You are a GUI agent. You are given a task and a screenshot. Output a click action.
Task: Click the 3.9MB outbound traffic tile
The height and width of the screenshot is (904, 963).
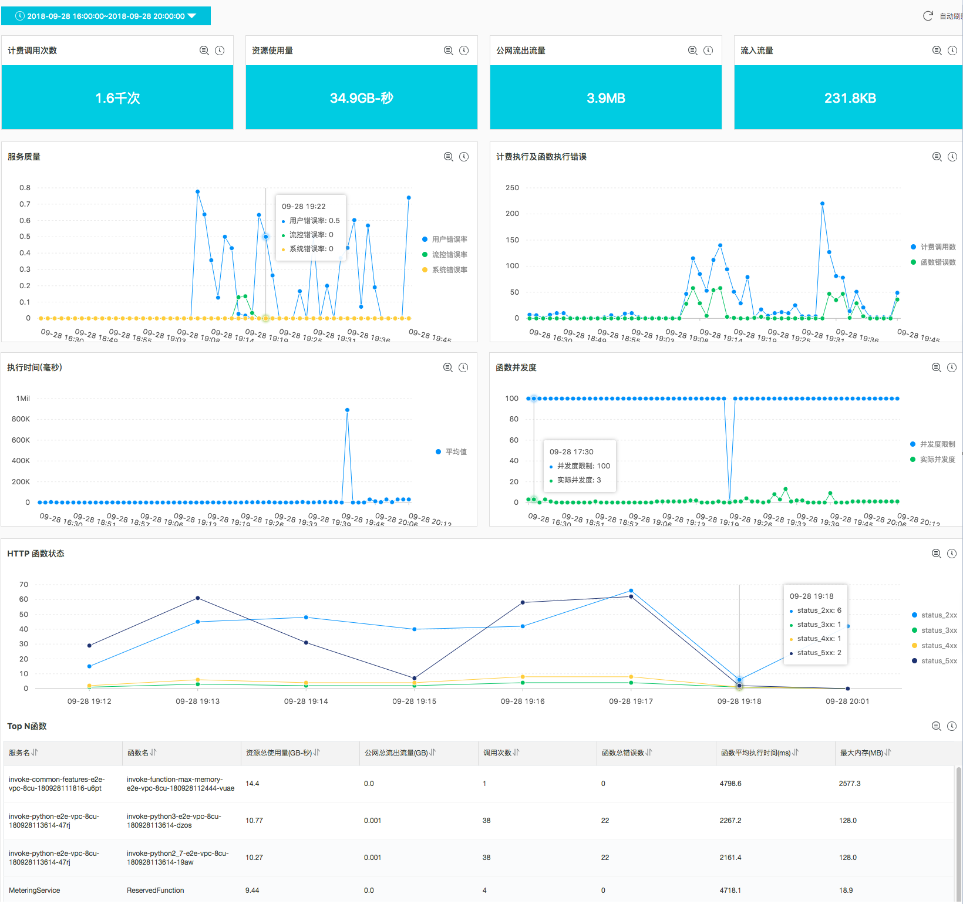(606, 97)
